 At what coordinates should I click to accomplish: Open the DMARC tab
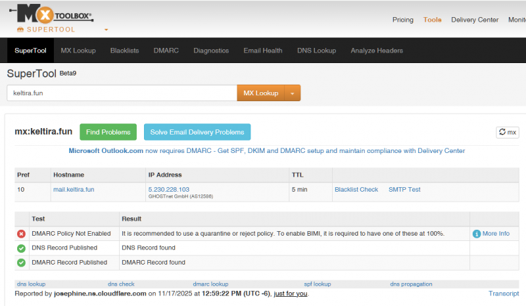[166, 51]
